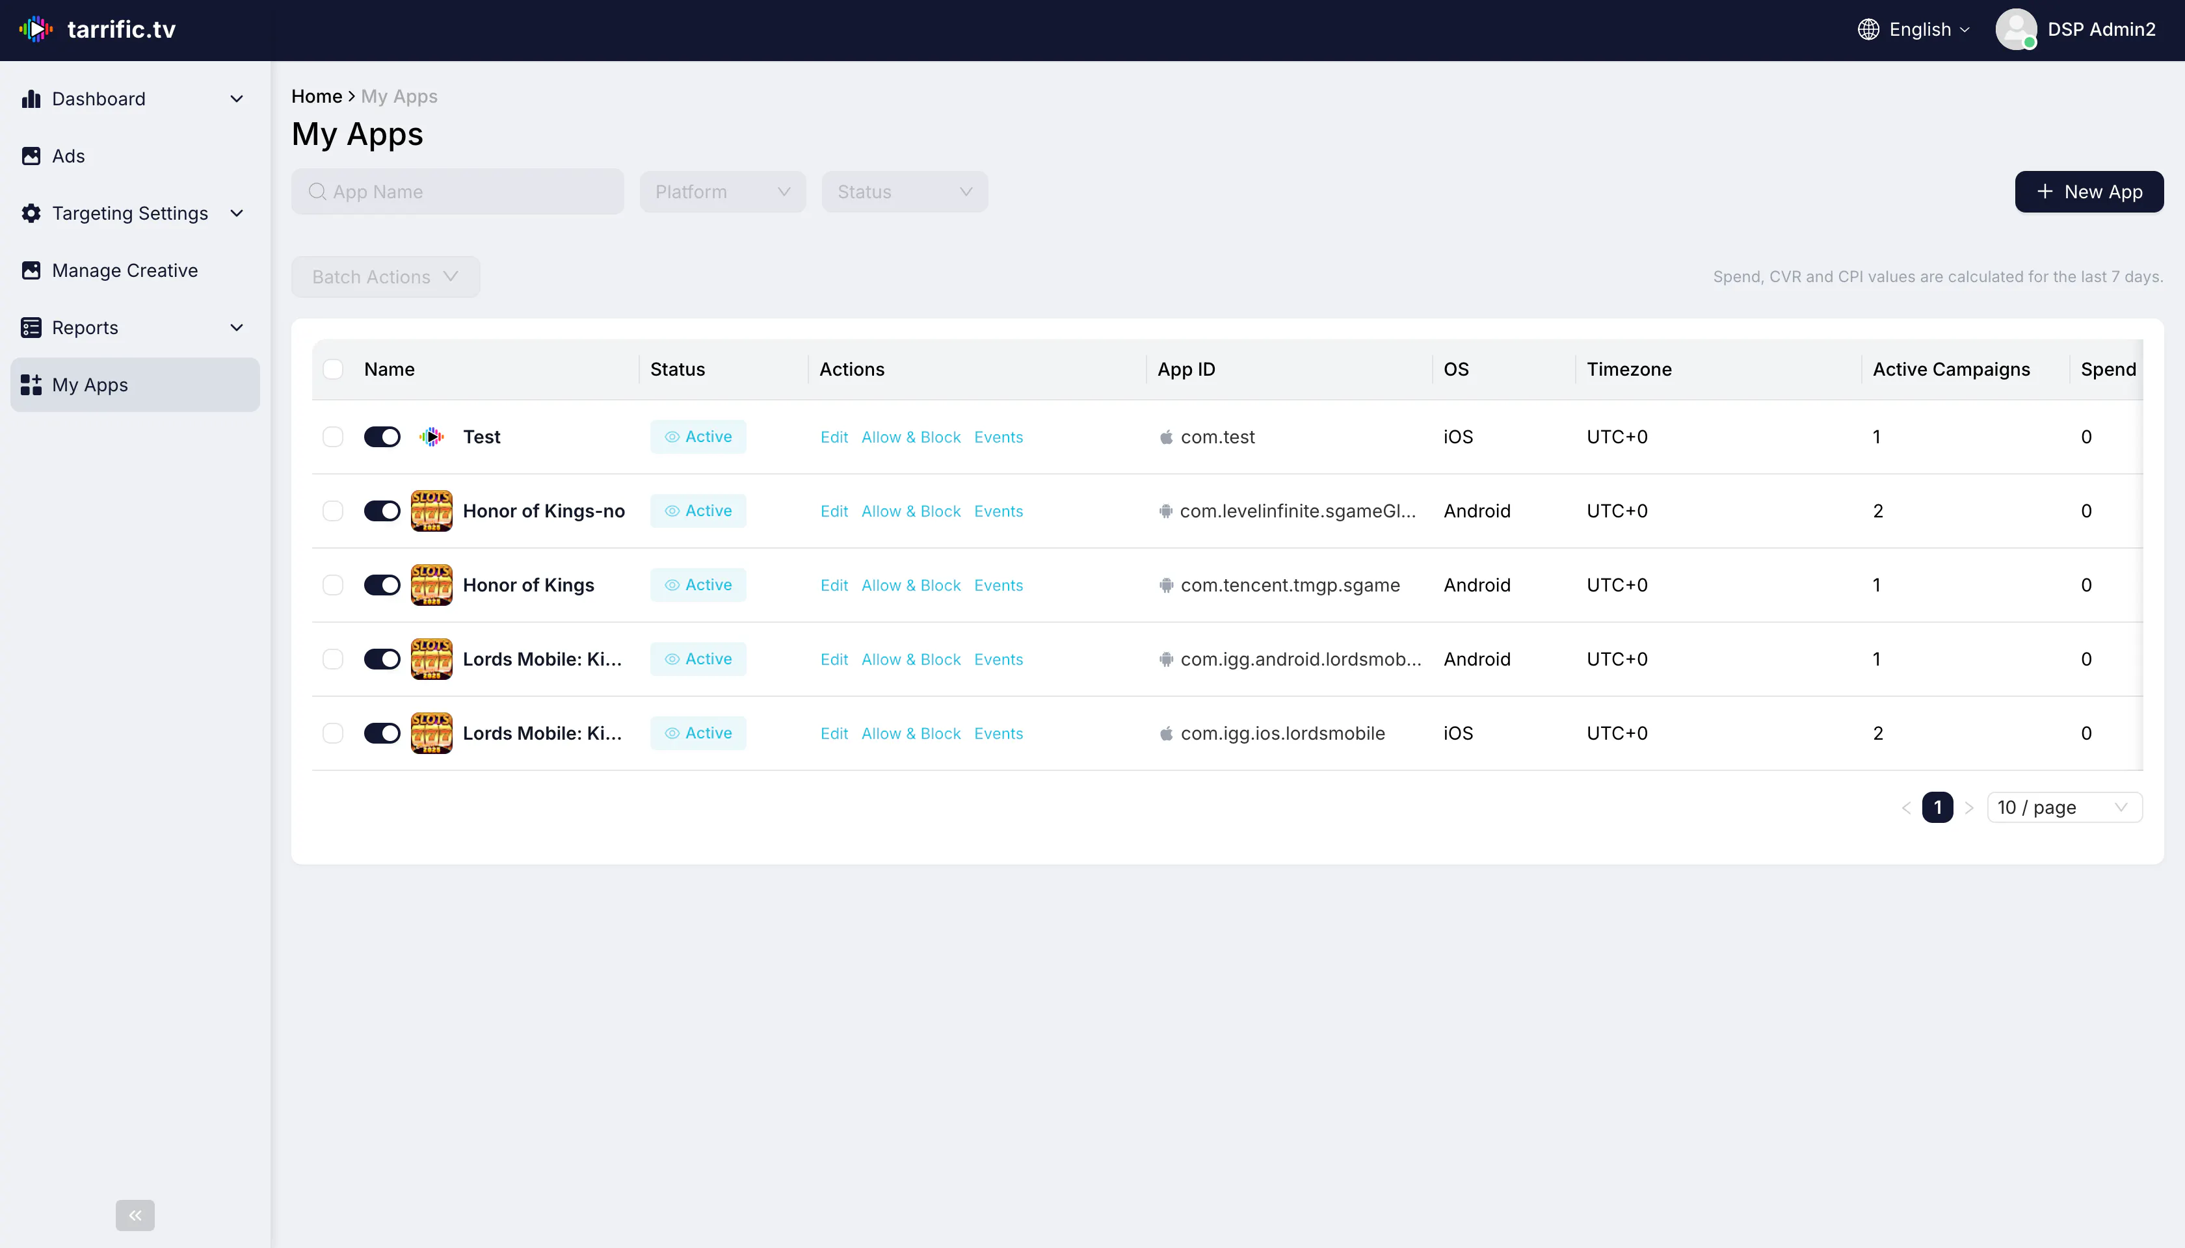Go to the previous page arrow
This screenshot has height=1248, width=2185.
(1905, 807)
